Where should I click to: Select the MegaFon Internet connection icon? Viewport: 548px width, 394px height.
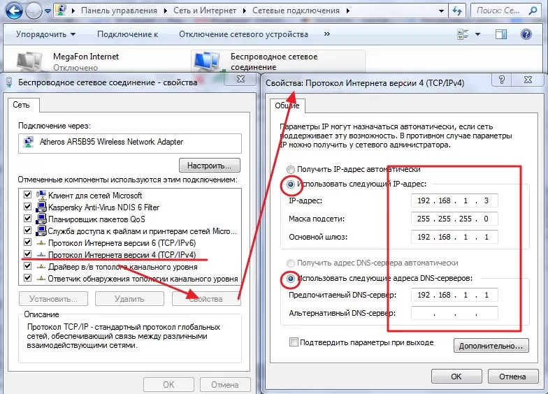tap(29, 61)
